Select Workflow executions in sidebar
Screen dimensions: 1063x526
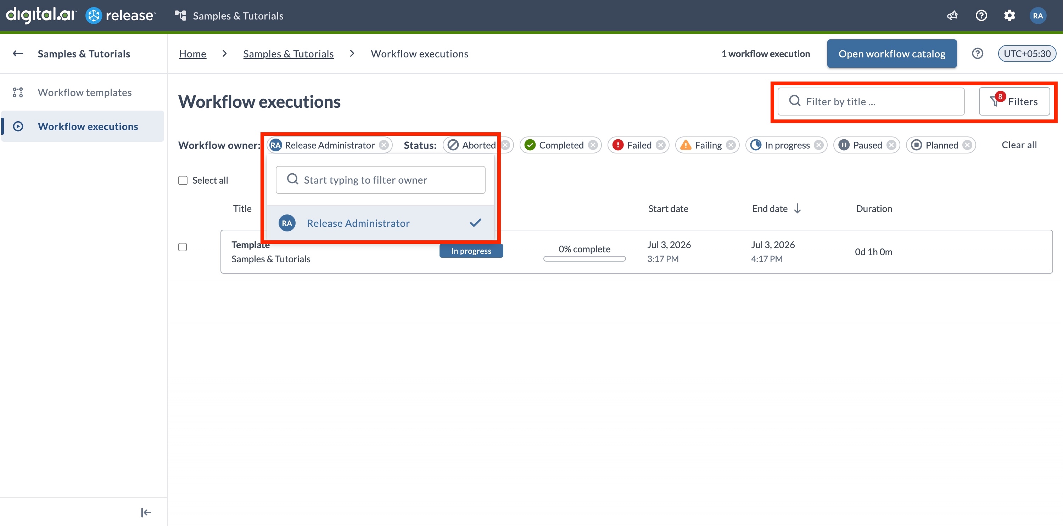83,126
